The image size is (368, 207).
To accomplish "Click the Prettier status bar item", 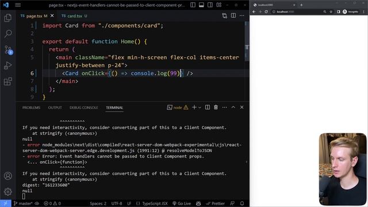I will tap(215, 204).
